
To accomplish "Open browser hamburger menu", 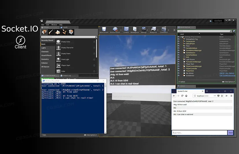I will click(x=231, y=96).
